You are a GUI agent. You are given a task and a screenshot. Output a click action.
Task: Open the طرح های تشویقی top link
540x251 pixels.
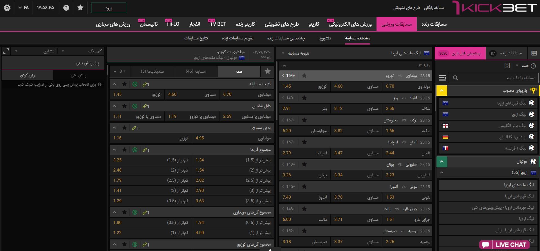point(406,8)
